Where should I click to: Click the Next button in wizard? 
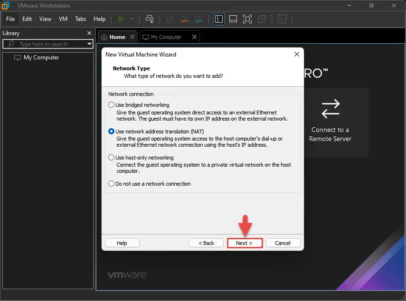pyautogui.click(x=245, y=243)
